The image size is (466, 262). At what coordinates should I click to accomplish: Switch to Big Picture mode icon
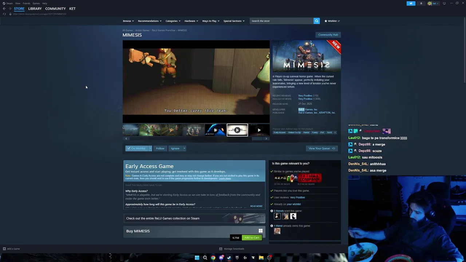click(x=444, y=3)
